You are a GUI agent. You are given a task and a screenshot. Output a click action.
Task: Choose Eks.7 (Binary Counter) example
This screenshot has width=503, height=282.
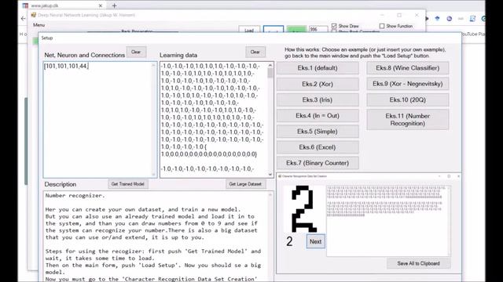[x=318, y=163]
